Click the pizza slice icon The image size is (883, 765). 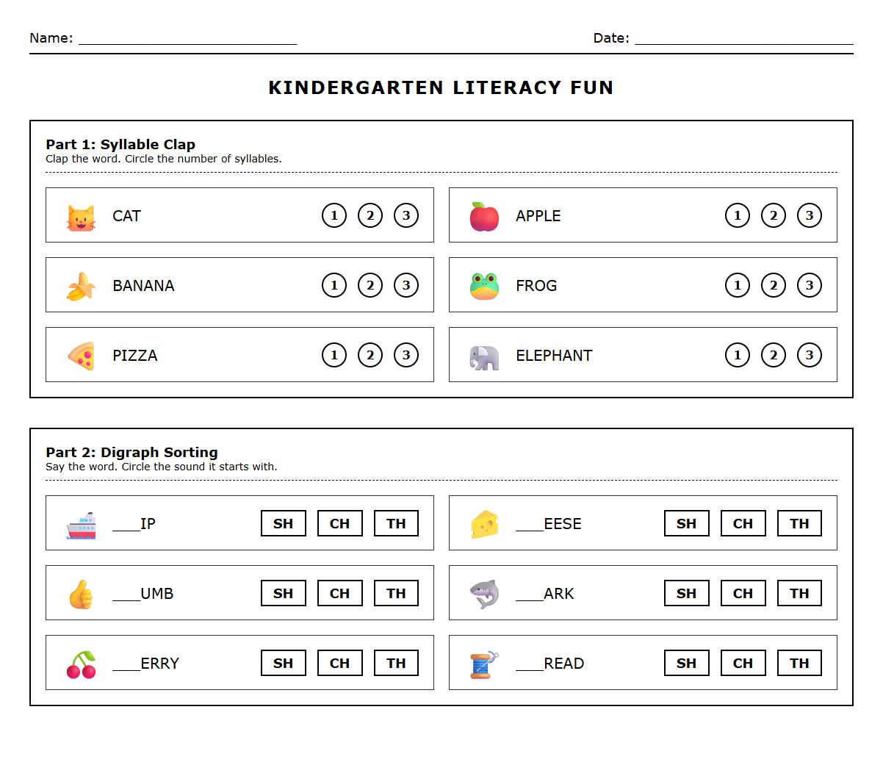click(81, 356)
